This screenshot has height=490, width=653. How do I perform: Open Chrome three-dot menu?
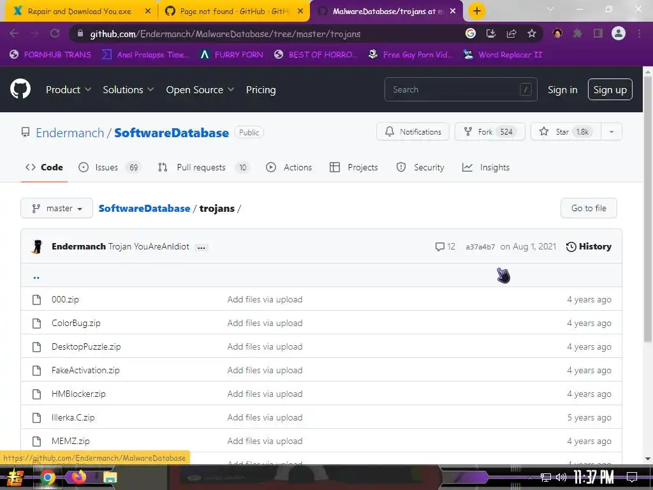[639, 33]
